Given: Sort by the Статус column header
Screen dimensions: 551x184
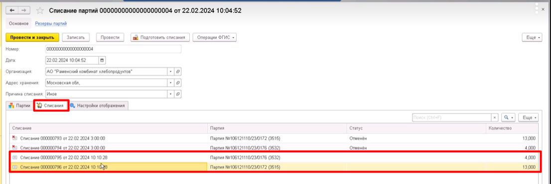Looking at the screenshot, I should pyautogui.click(x=416, y=128).
